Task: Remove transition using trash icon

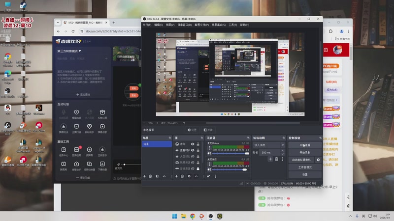Action: click(x=276, y=159)
